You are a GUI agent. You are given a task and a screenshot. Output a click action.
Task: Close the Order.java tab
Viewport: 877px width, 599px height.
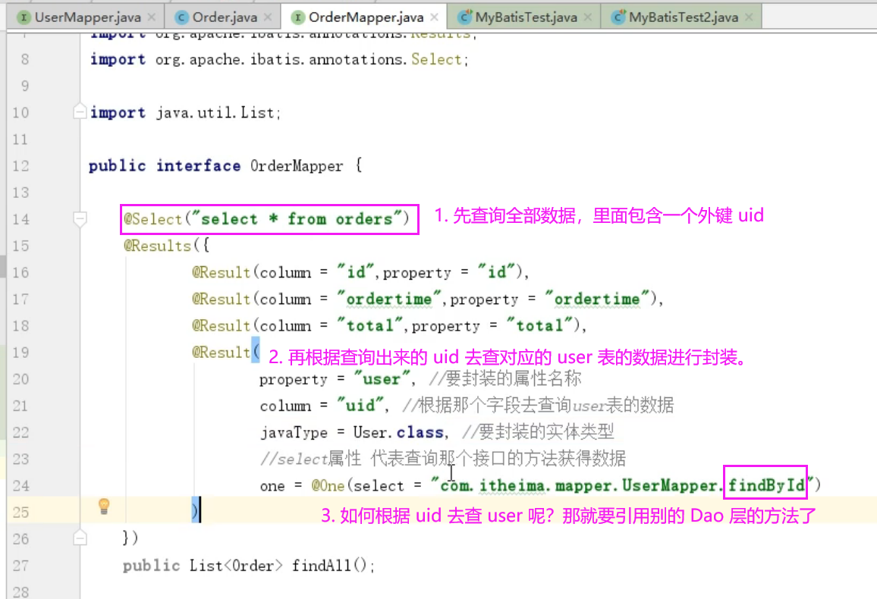coord(268,17)
